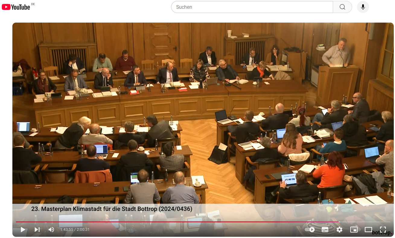Toggle theater mode view
This screenshot has width=395, height=238.
[368, 230]
